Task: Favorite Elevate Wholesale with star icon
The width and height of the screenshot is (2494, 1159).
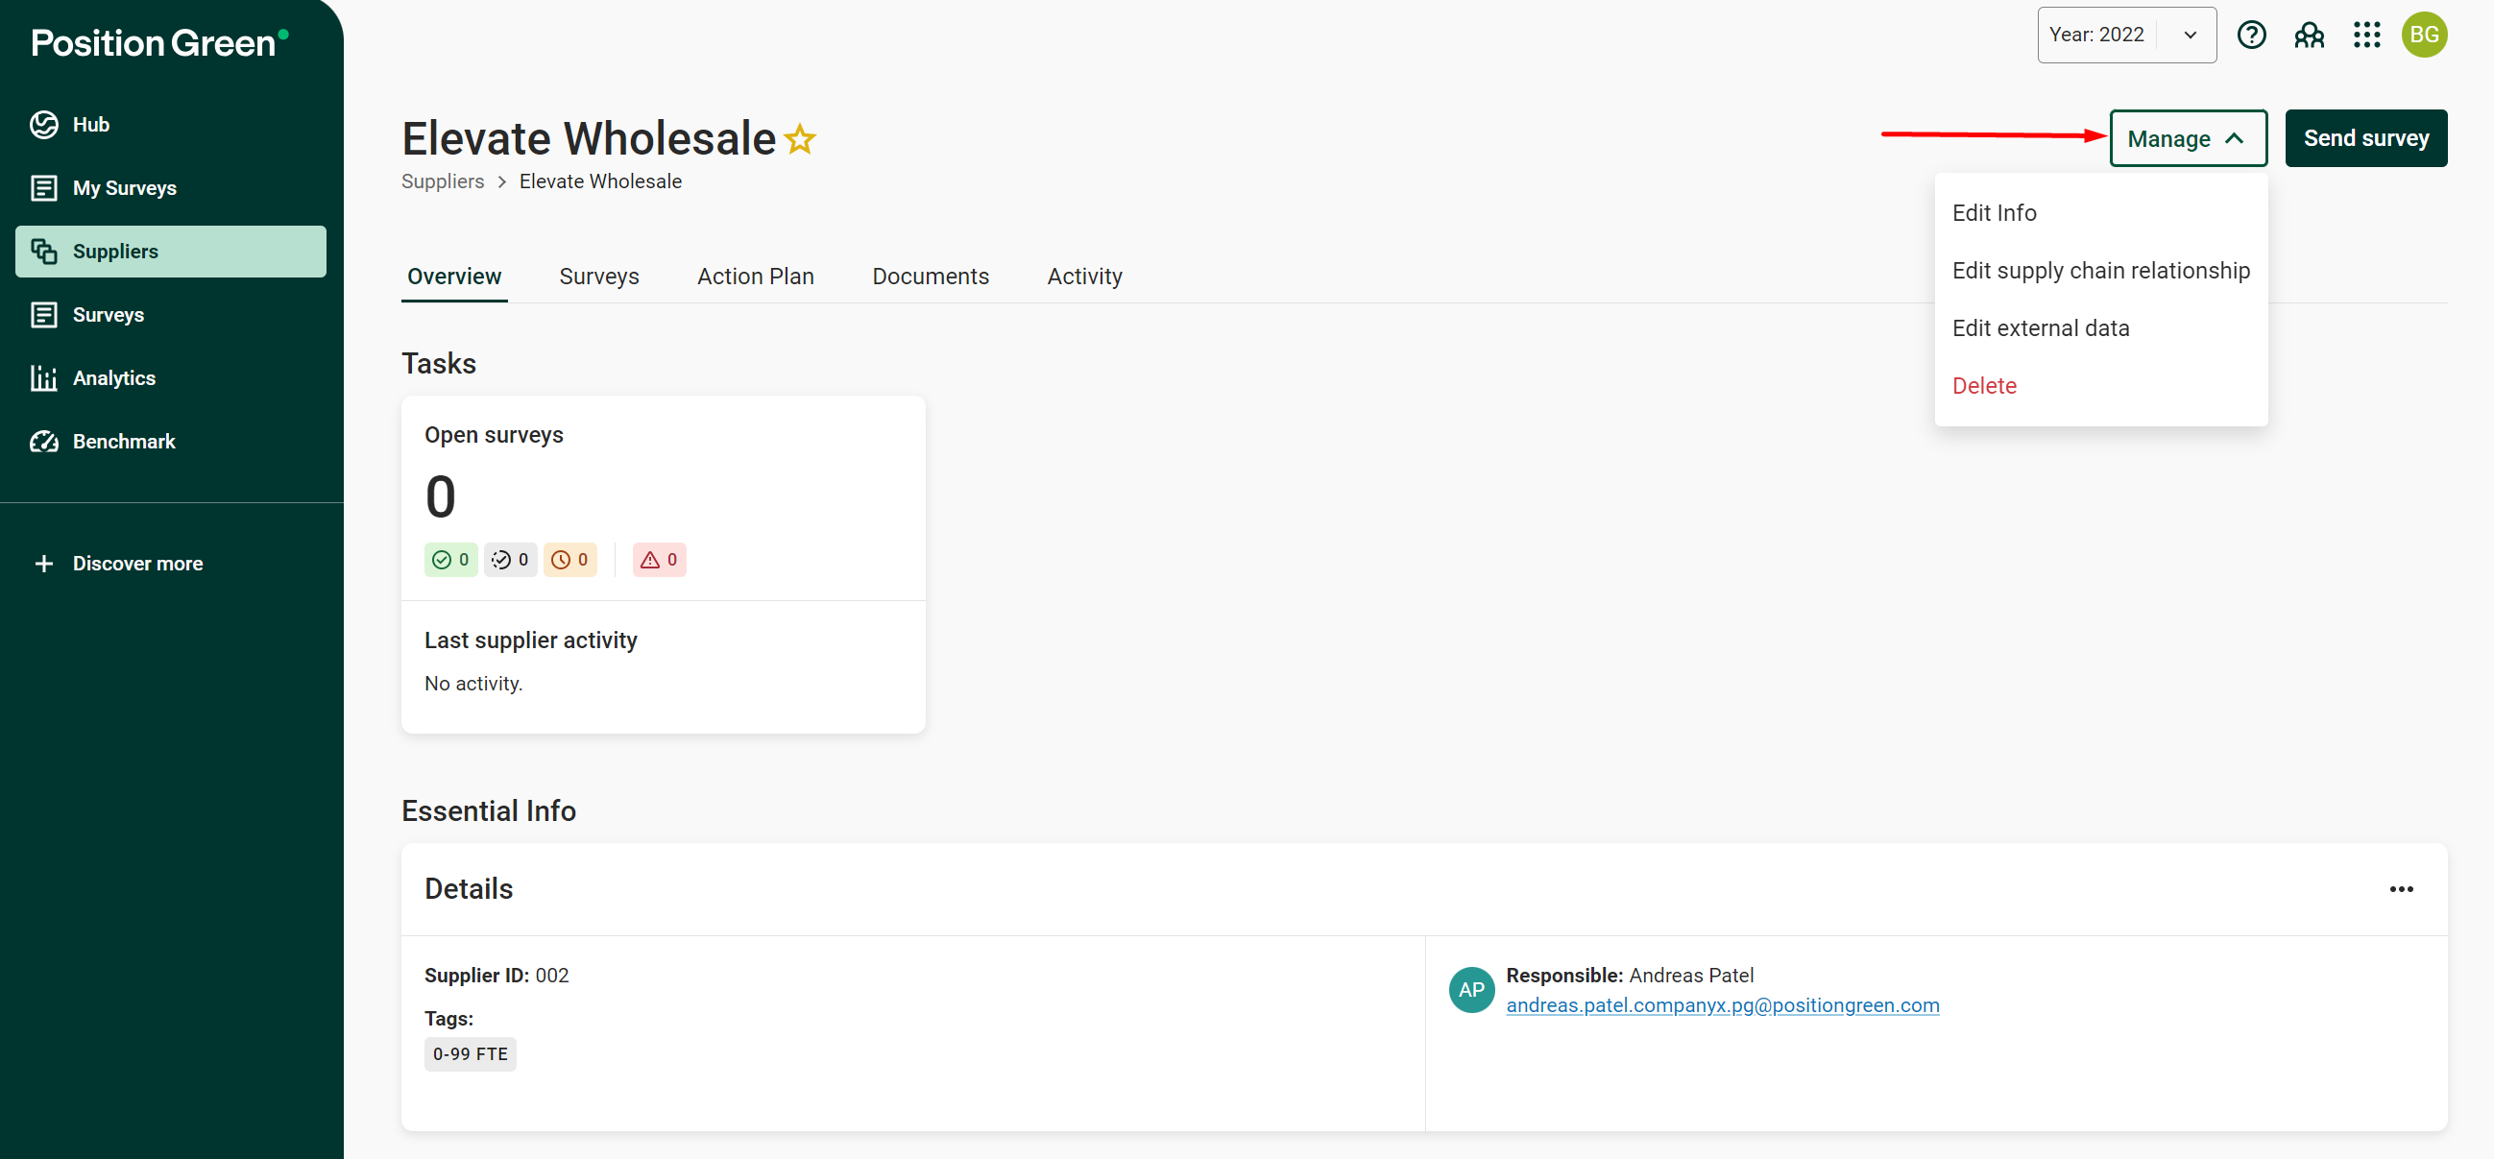Action: pyautogui.click(x=800, y=139)
